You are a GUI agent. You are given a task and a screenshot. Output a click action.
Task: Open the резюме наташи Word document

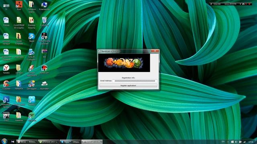[x=6, y=39]
